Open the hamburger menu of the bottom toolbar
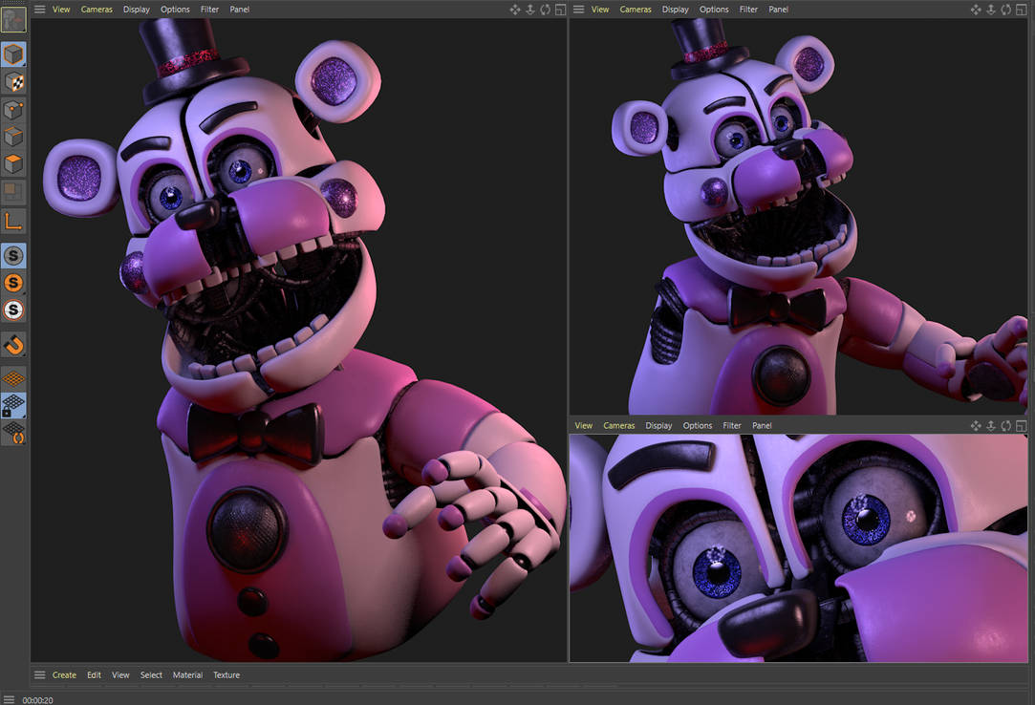Image resolution: width=1035 pixels, height=705 pixels. pos(38,674)
